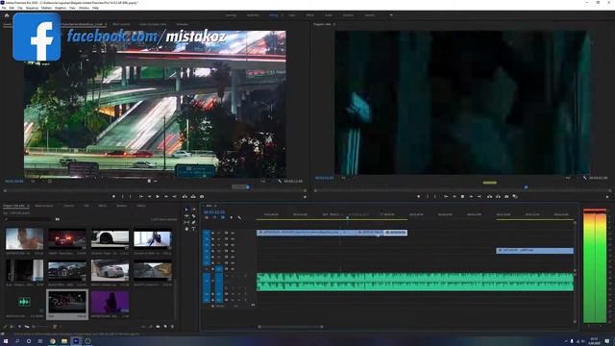This screenshot has width=615, height=346.
Task: Toggle lock on the topmost video track
Action: click(x=213, y=233)
